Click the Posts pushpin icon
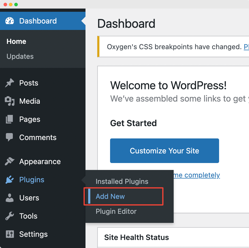This screenshot has height=248, width=249. point(10,83)
